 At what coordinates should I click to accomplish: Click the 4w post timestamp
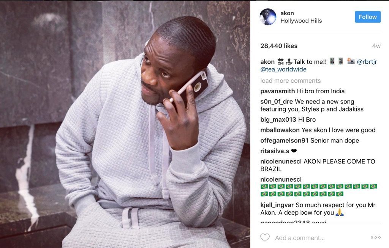coord(376,46)
